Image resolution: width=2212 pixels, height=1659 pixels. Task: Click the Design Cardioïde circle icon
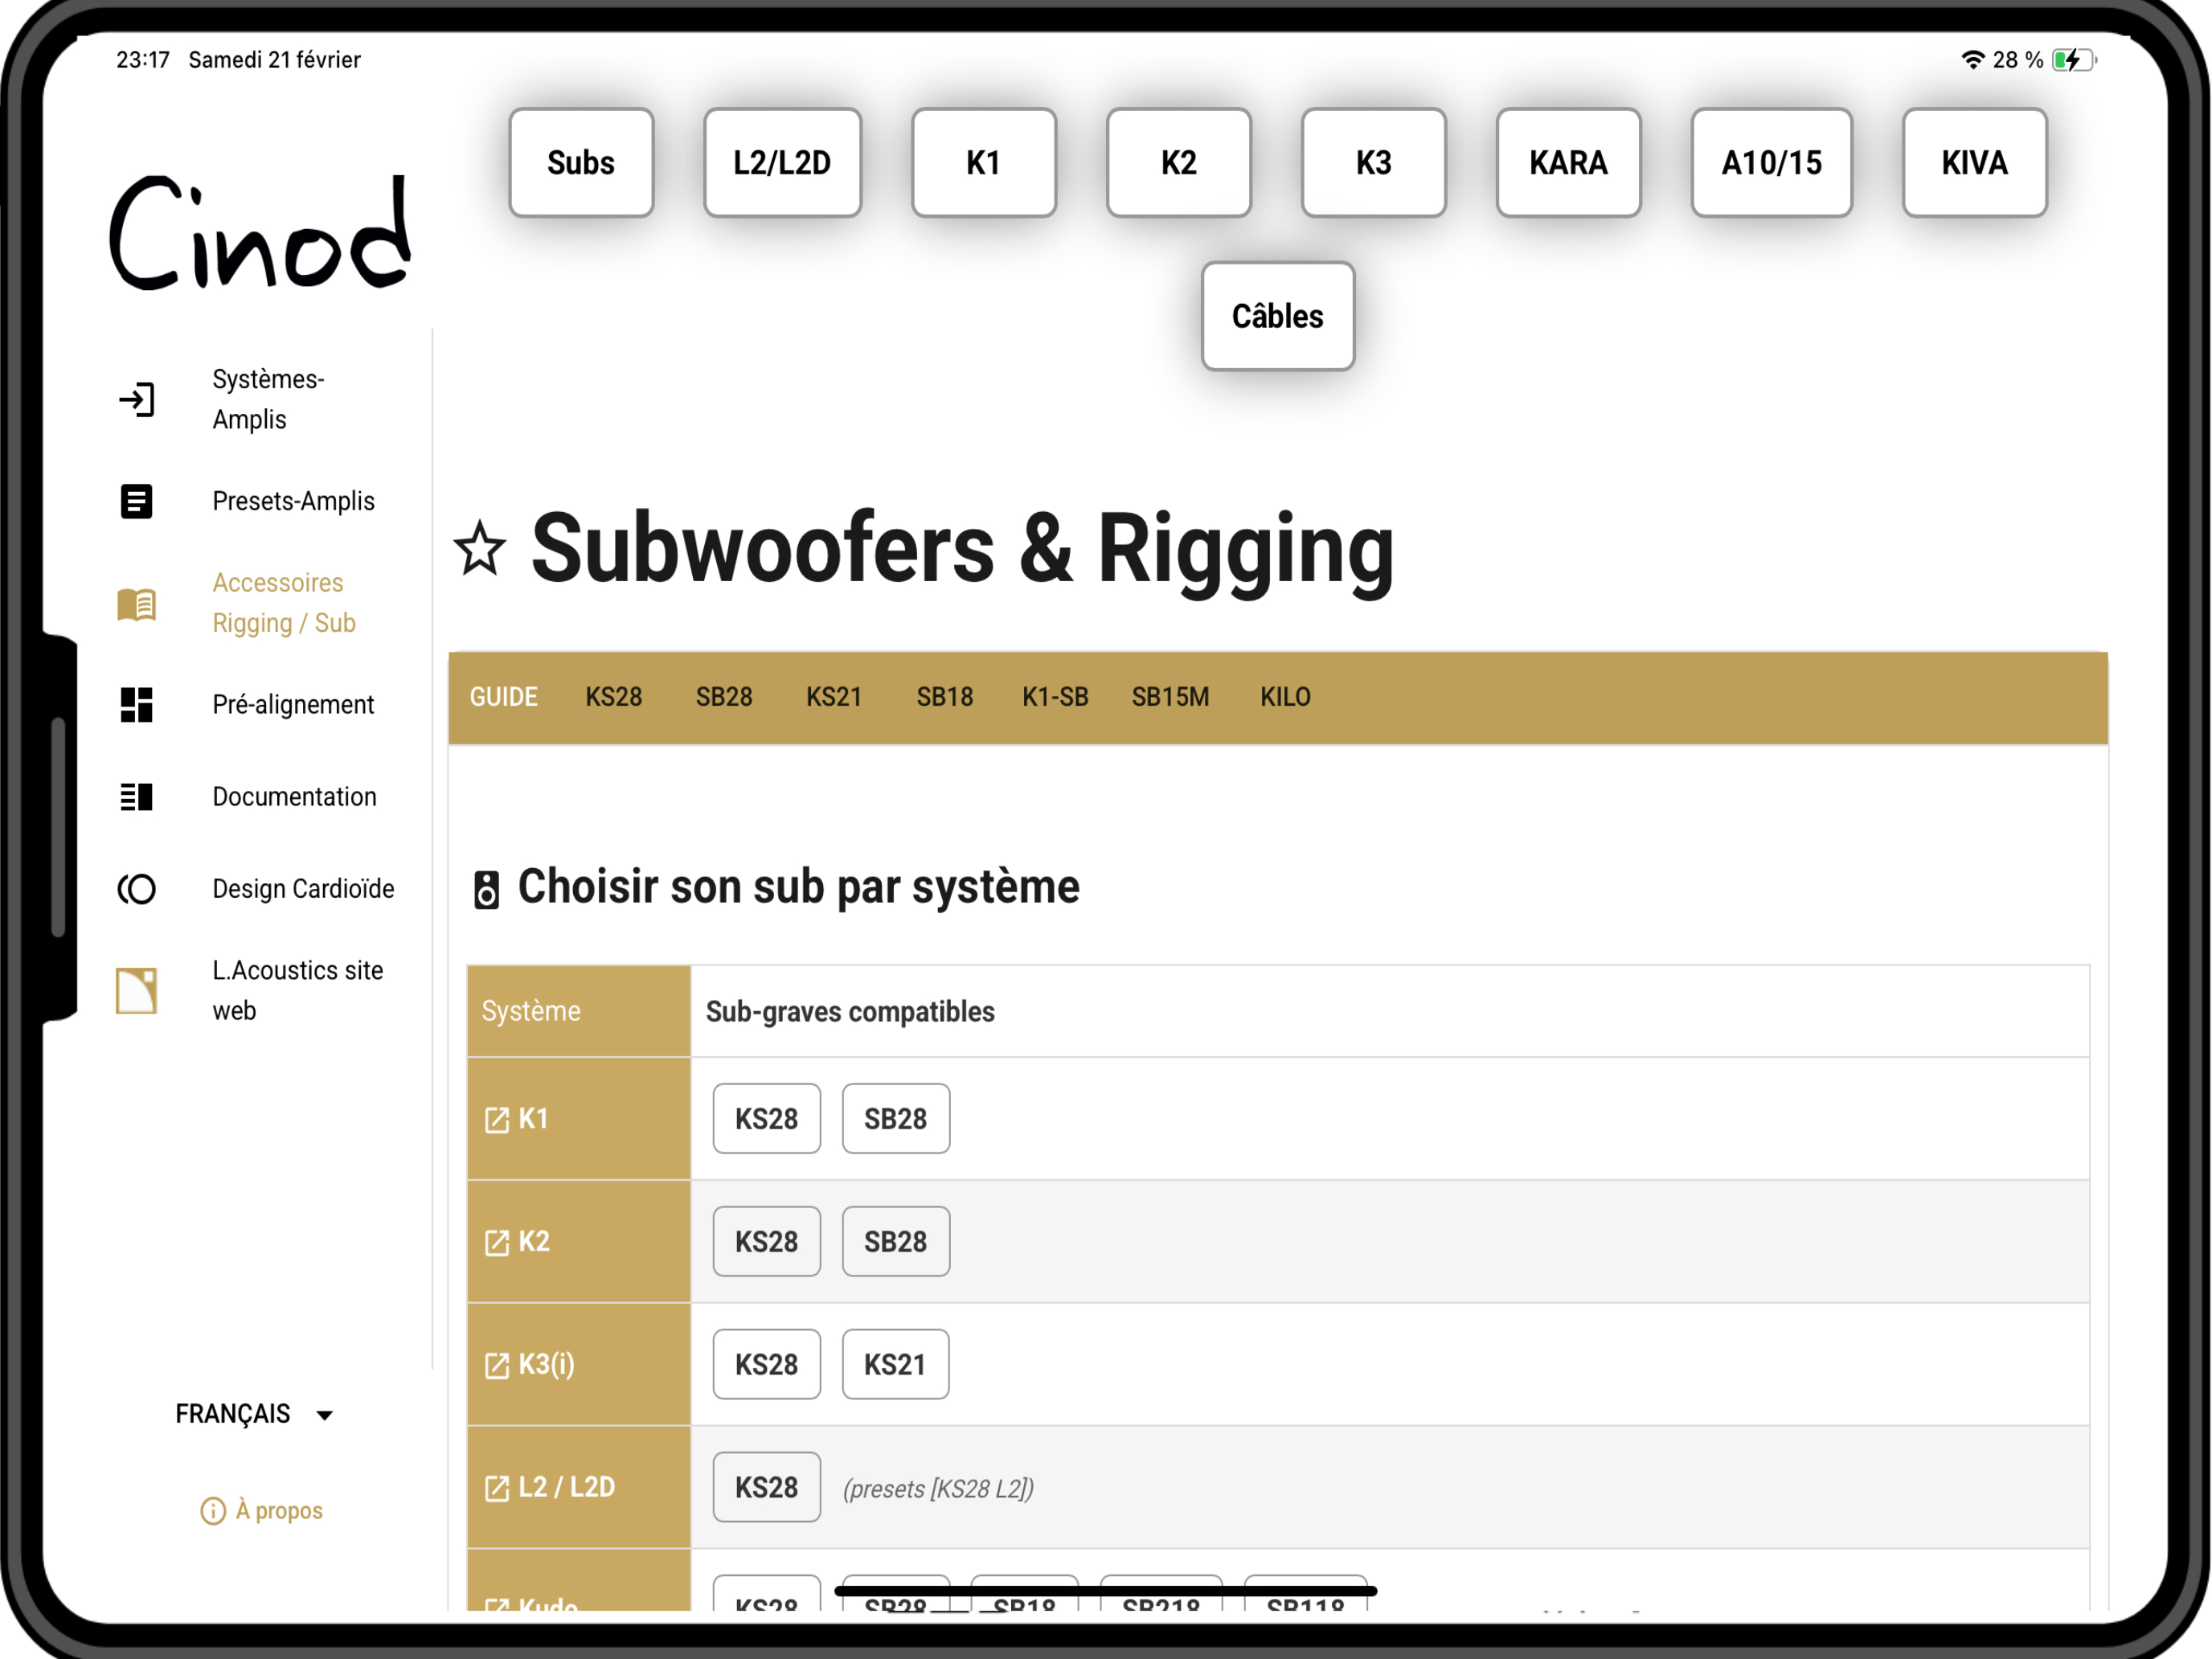pyautogui.click(x=137, y=889)
